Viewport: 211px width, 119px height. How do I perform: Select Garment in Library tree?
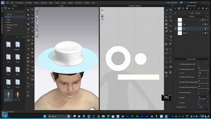click(x=9, y=14)
